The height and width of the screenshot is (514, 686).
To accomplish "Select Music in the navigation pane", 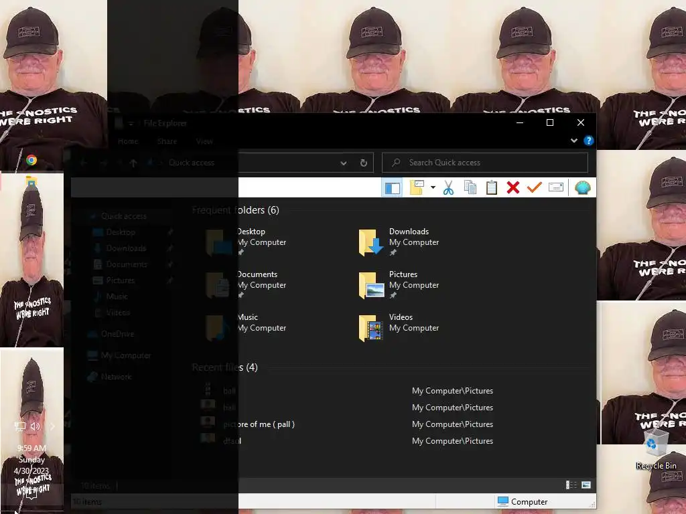I will coord(117,296).
